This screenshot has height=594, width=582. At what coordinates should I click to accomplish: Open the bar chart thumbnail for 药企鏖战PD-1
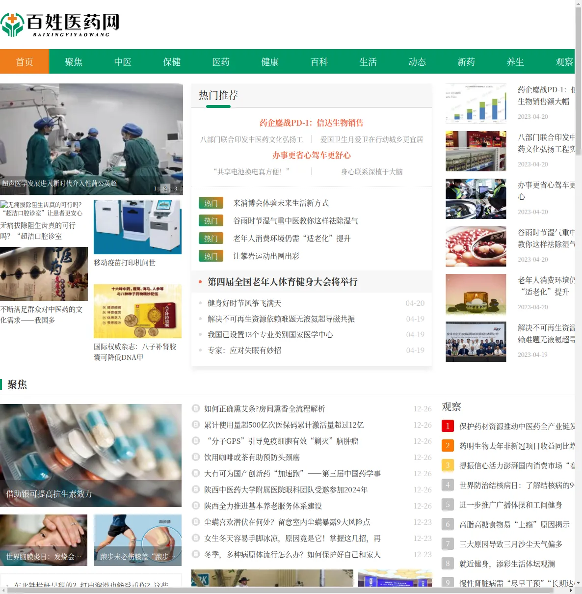[x=476, y=104]
